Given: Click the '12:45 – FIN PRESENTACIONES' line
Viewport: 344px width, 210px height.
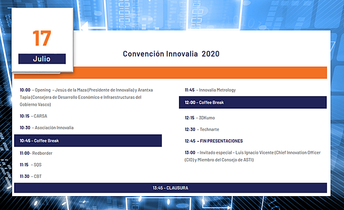Looking at the screenshot, I should pyautogui.click(x=214, y=141).
